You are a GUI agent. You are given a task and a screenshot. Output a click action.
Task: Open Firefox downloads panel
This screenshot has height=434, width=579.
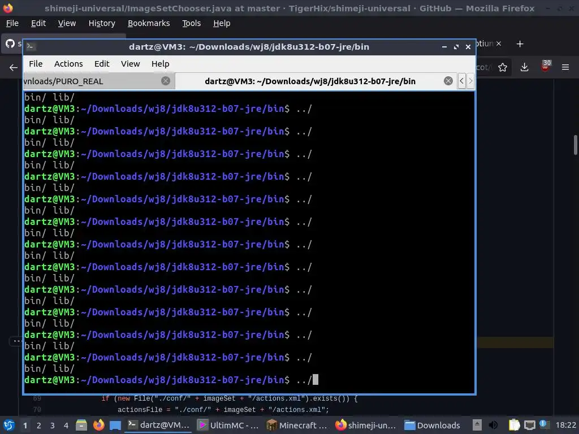pyautogui.click(x=524, y=67)
